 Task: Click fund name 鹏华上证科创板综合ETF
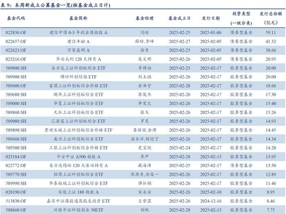(x=78, y=95)
